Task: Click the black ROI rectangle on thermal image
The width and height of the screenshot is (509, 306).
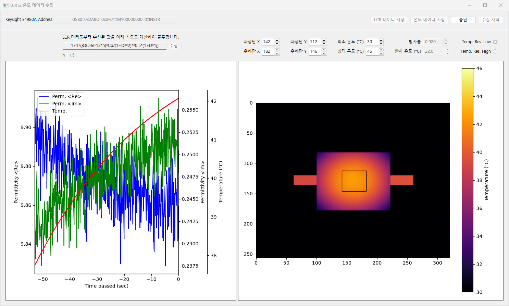Action: pyautogui.click(x=354, y=181)
